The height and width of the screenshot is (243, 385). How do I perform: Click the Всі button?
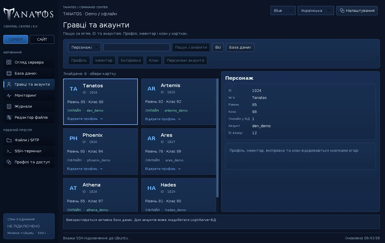[218, 47]
